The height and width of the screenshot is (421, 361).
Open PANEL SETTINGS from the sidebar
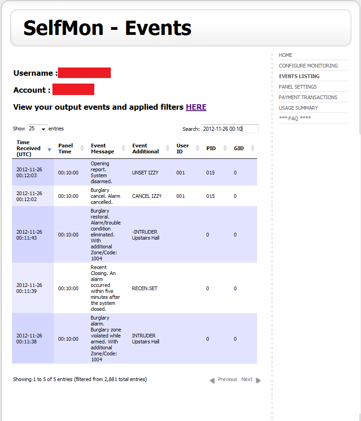(298, 86)
